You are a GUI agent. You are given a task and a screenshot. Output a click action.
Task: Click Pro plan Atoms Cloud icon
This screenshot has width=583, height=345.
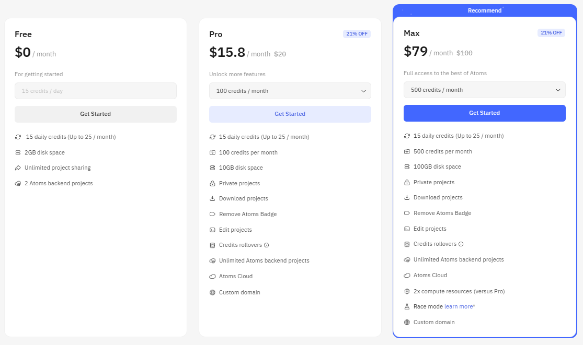[x=212, y=277]
